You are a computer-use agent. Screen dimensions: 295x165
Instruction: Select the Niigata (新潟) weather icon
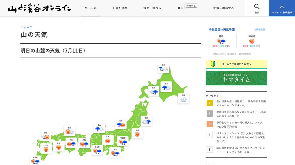(x=121, y=124)
